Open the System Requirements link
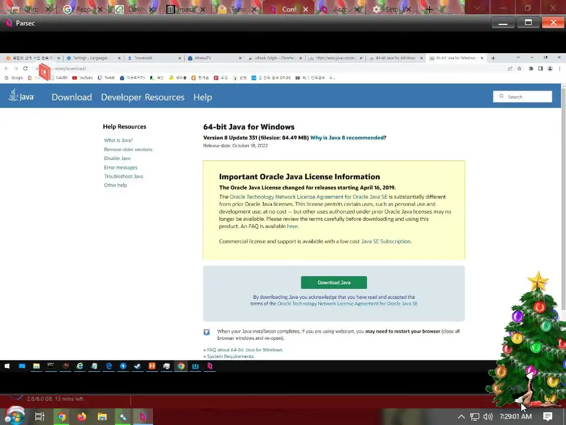Screen dimensions: 566x425 click(x=230, y=356)
